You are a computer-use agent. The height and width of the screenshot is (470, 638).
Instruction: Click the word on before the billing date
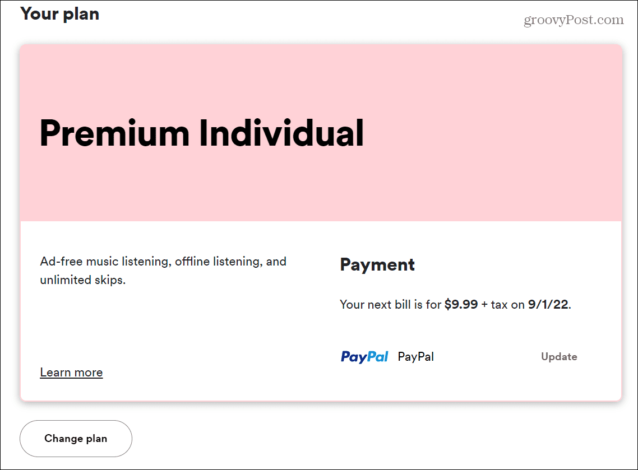pos(519,305)
